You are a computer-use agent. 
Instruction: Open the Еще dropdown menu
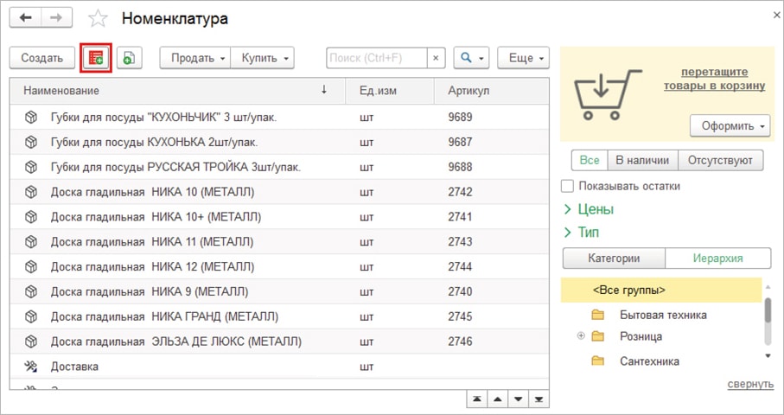[524, 58]
